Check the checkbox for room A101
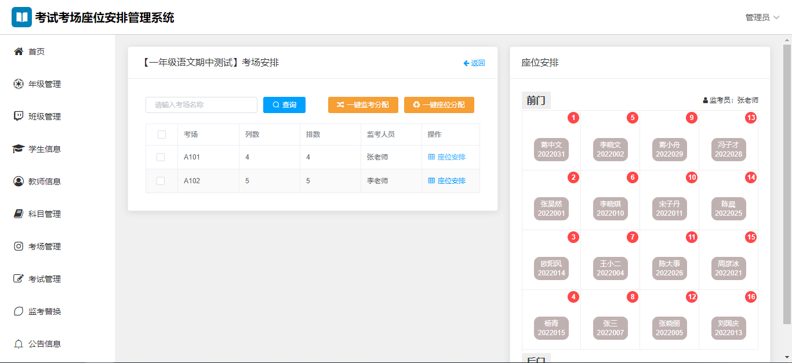The height and width of the screenshot is (363, 792). click(x=161, y=157)
